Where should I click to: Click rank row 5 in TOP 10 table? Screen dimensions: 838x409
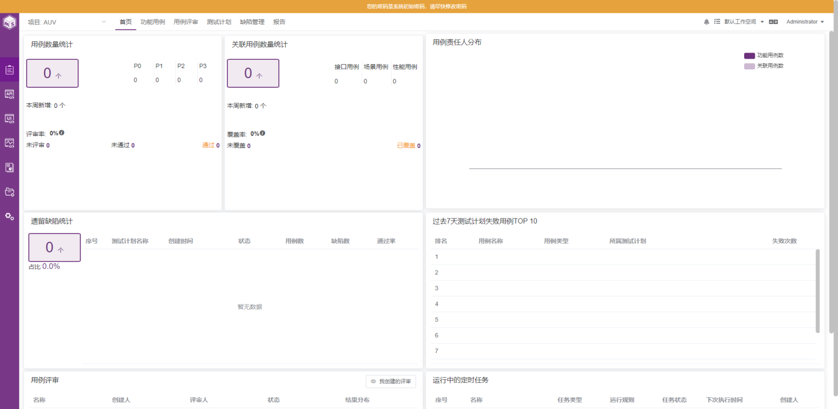pyautogui.click(x=623, y=320)
